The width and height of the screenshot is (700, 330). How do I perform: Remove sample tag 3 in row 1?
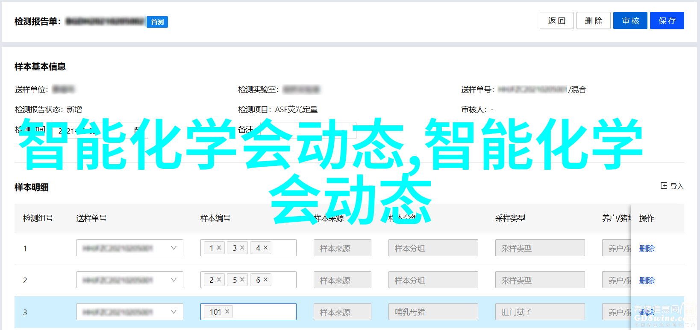242,247
